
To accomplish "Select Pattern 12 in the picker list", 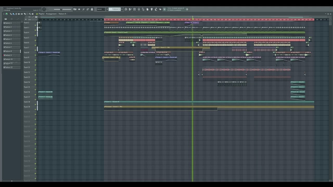I will pos(11,67).
